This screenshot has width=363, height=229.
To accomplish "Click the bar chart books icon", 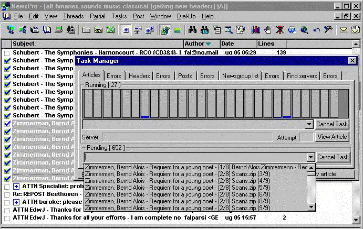I will click(x=256, y=30).
